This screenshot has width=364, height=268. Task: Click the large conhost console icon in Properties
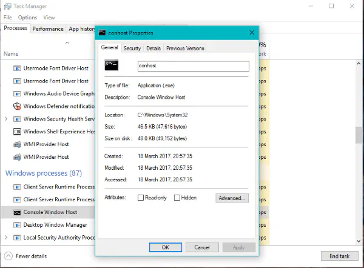coord(112,65)
